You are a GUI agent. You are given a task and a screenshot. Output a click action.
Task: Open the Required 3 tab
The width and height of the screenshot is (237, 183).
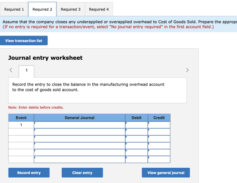click(x=71, y=9)
